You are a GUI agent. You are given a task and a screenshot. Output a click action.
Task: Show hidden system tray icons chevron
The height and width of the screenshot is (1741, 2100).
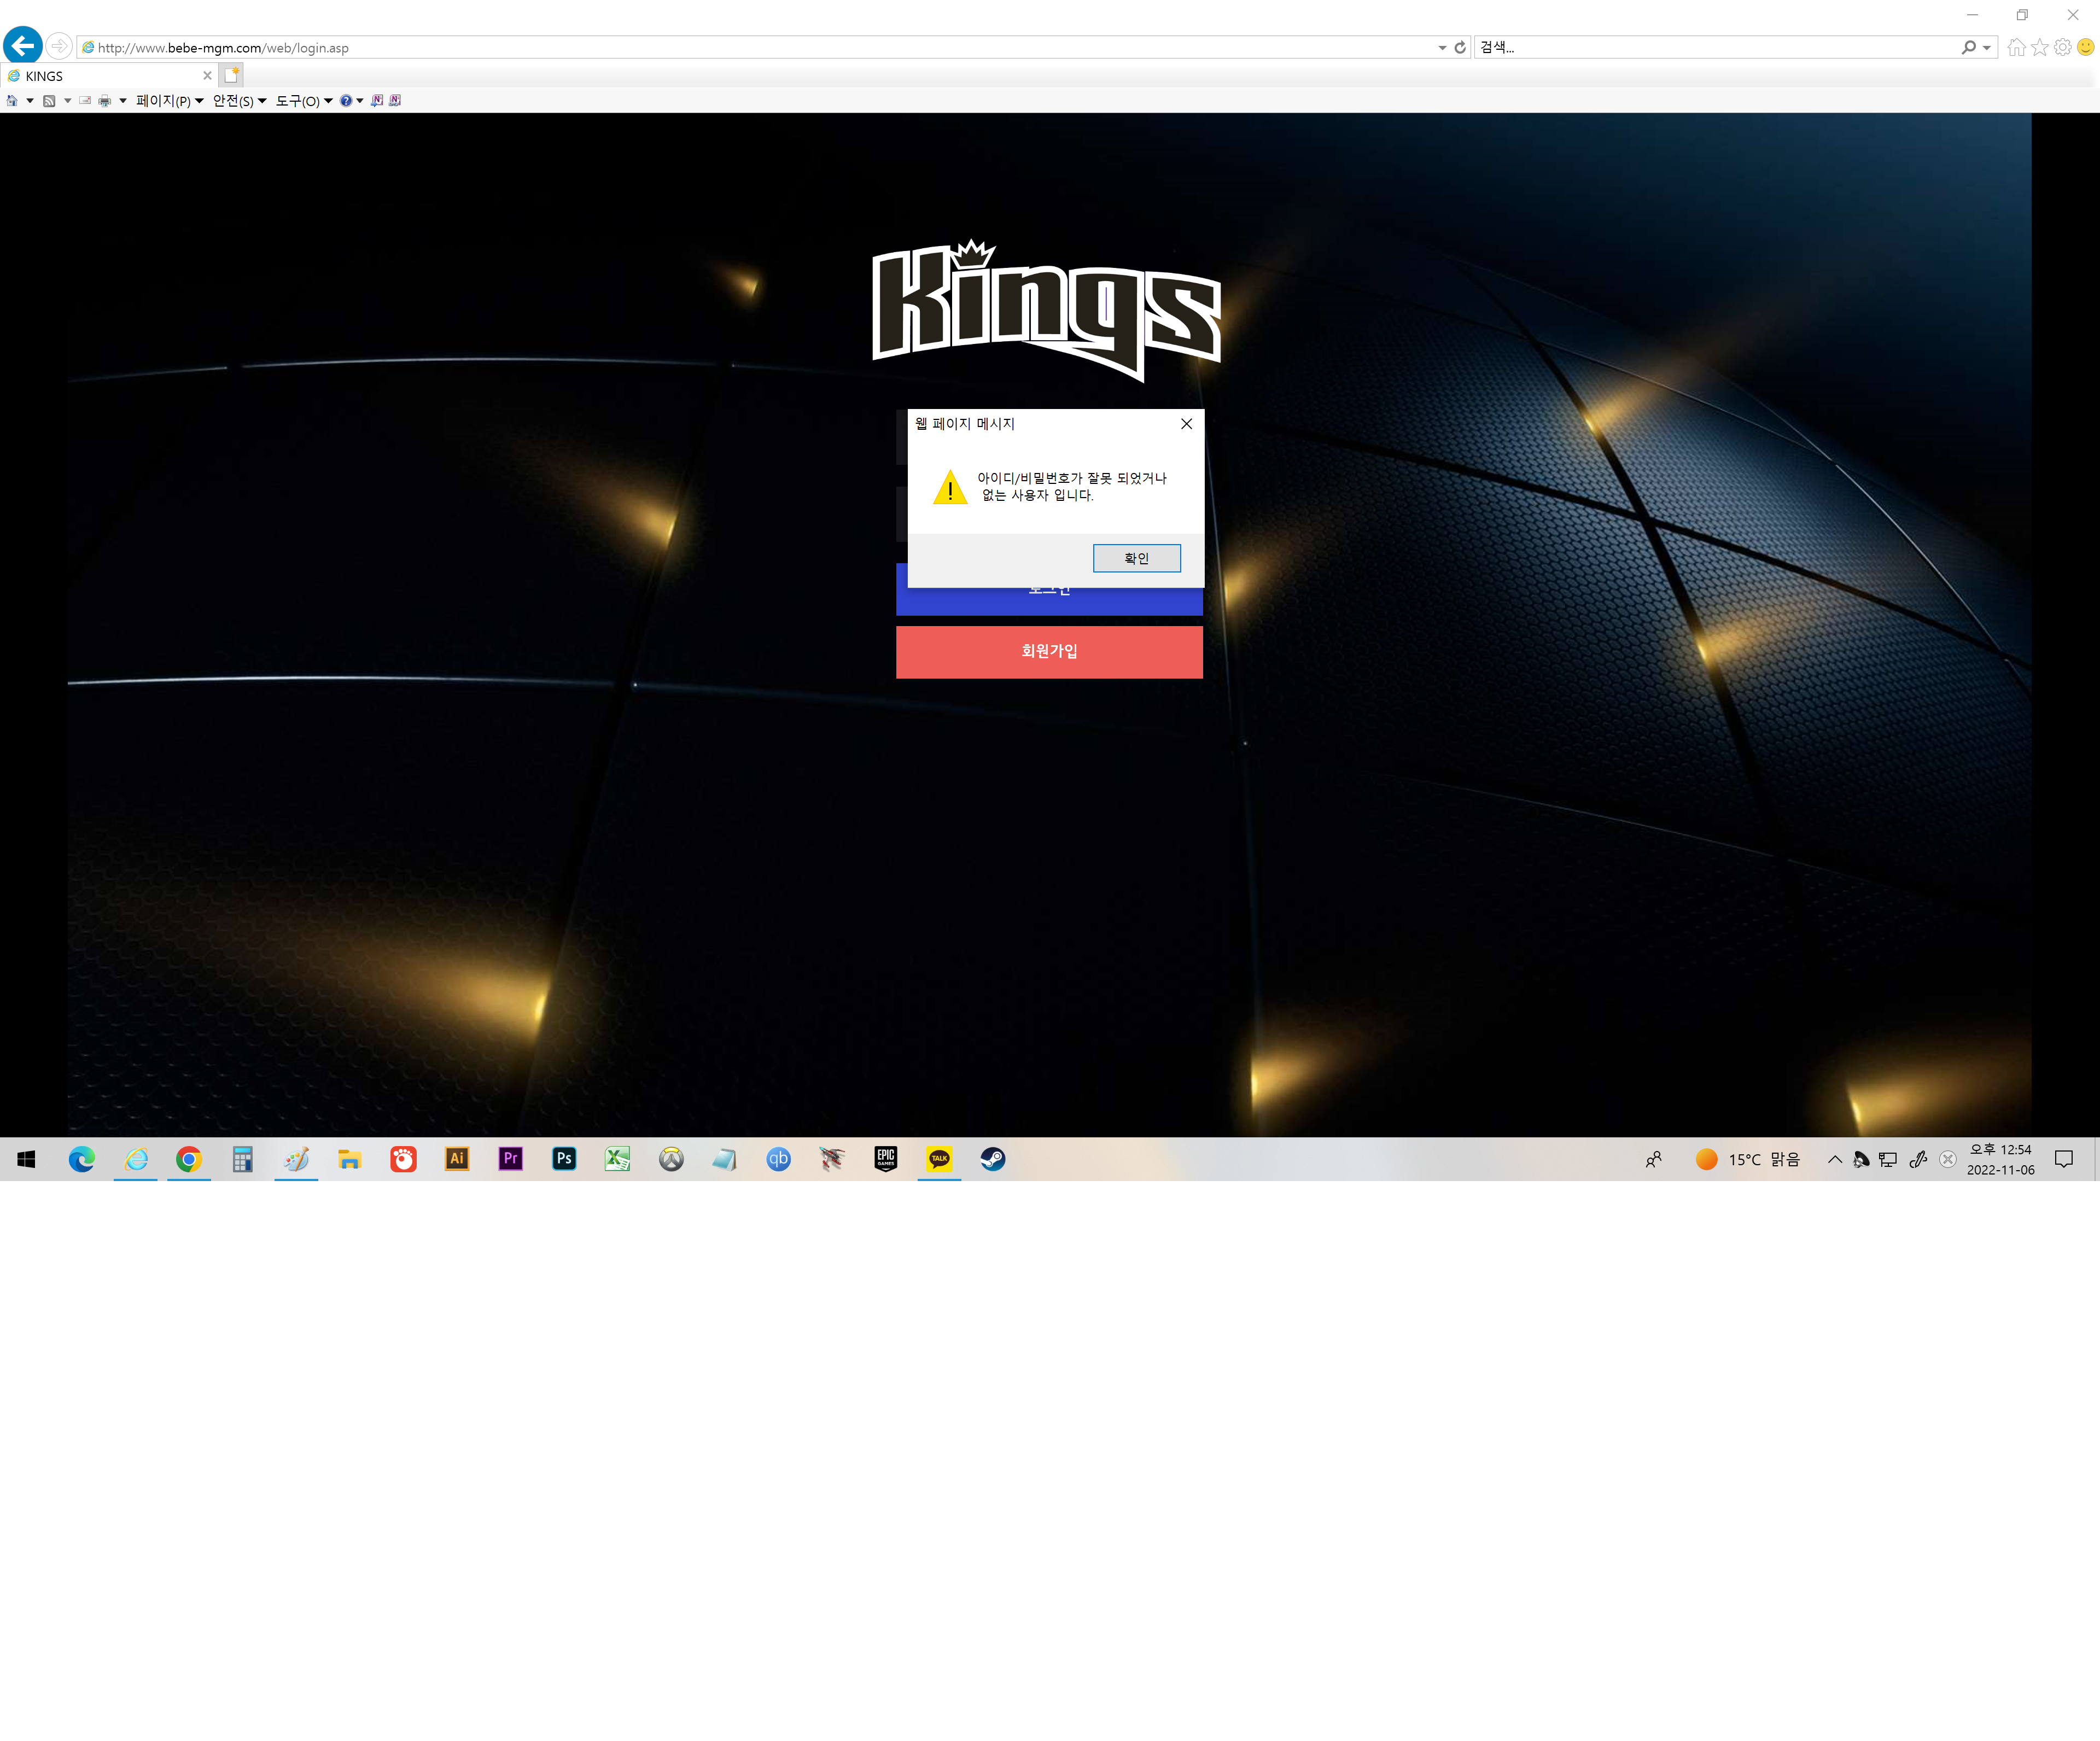tap(1835, 1160)
